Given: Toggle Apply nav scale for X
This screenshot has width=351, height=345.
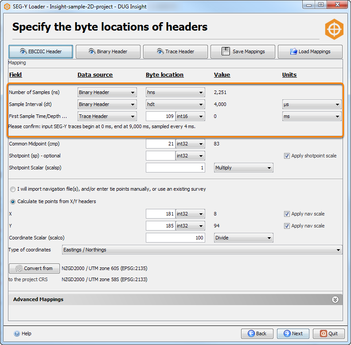Looking at the screenshot, I should pos(287,214).
